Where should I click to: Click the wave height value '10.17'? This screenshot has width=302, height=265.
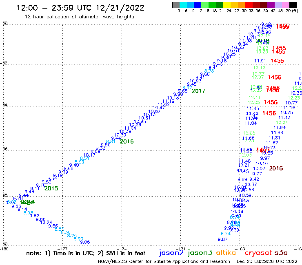click(89, 155)
